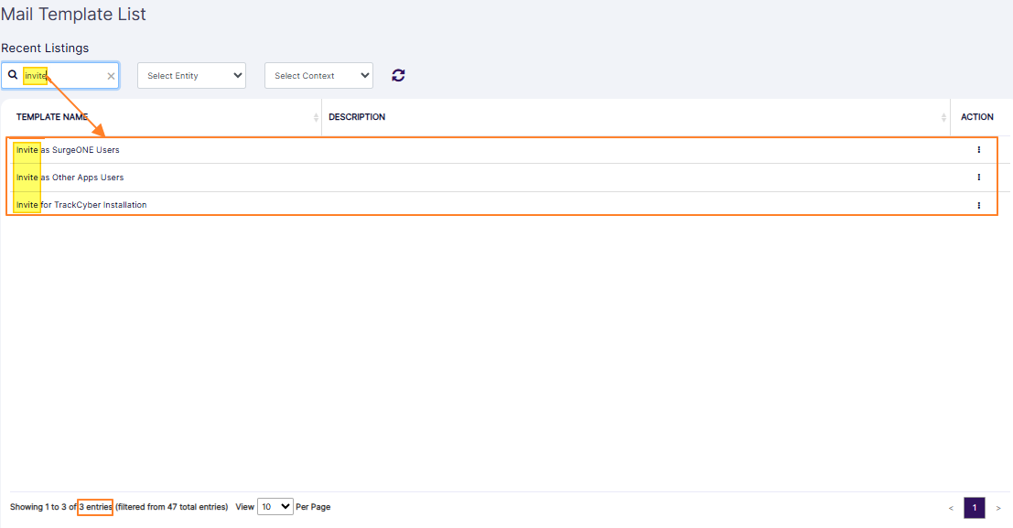Open the kebab action menu for Invite as SurgeONE Users
The height and width of the screenshot is (528, 1013).
click(978, 149)
